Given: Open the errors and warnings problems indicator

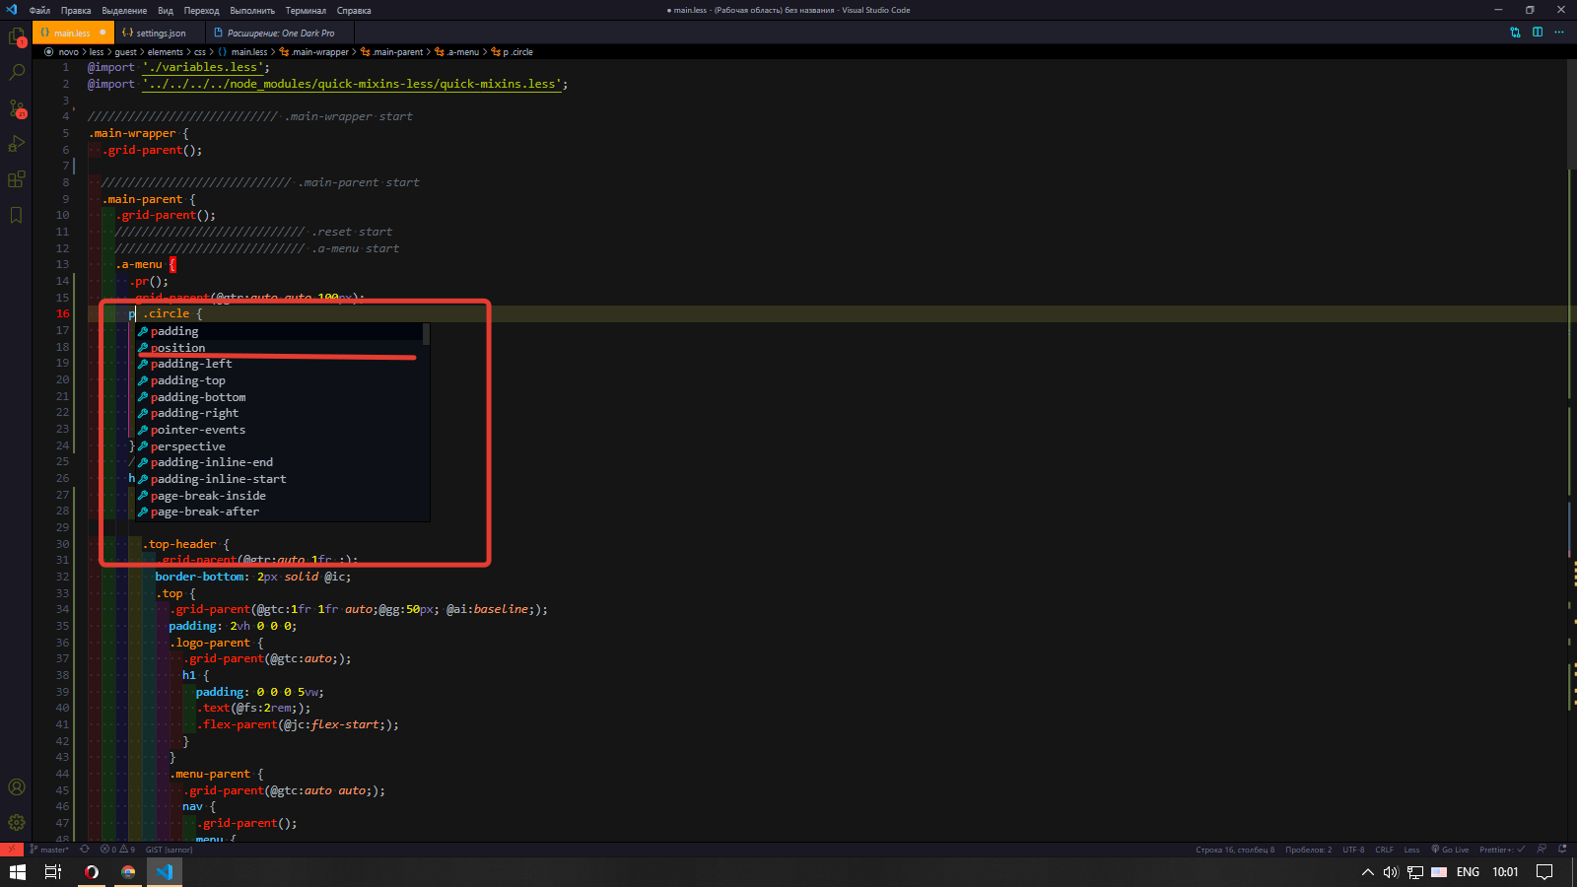Looking at the screenshot, I should [117, 849].
